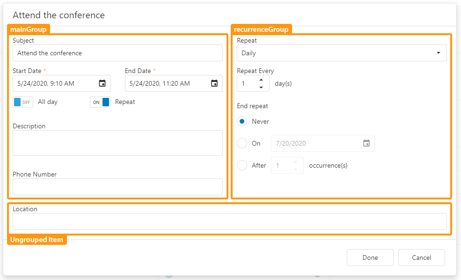Focus the Phone Number field
This screenshot has height=280, width=461.
click(x=117, y=187)
